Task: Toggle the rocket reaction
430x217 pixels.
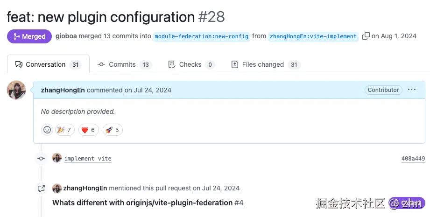Action: 112,130
